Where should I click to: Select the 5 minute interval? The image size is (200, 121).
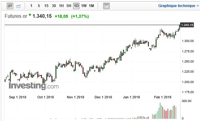(x=39, y=6)
